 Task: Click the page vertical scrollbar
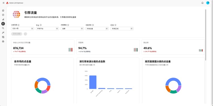coord(206,35)
